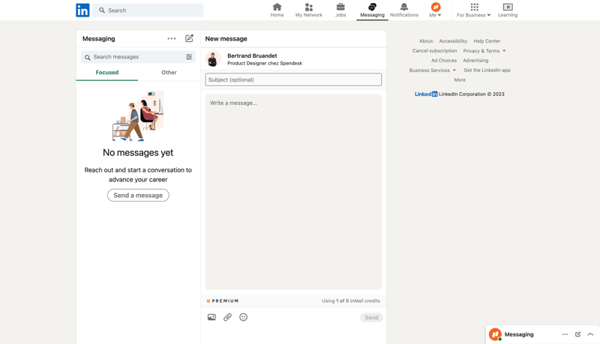Click the footer LinkedIn logo
The width and height of the screenshot is (600, 344).
click(426, 94)
